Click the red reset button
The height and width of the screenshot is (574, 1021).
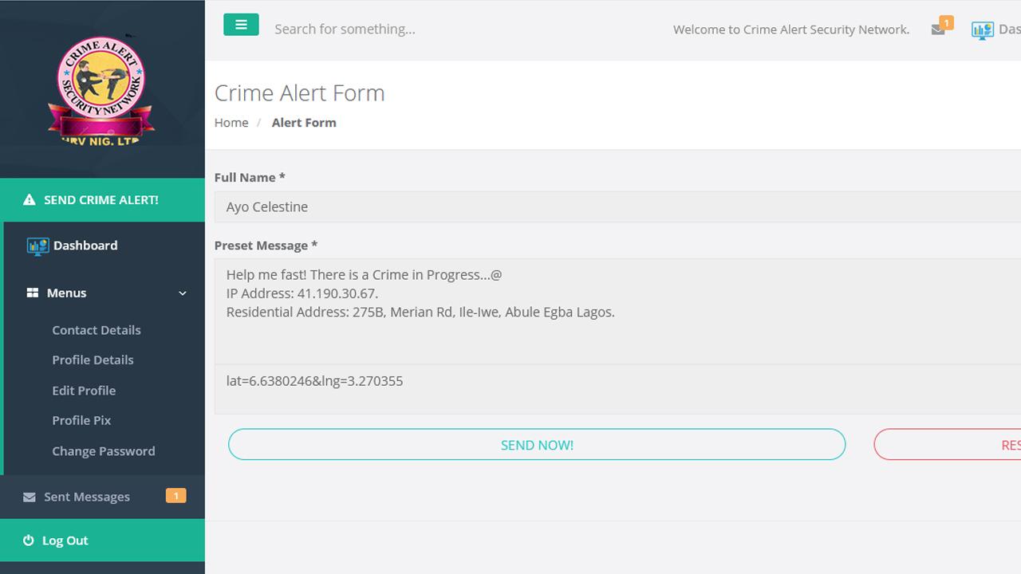(948, 445)
